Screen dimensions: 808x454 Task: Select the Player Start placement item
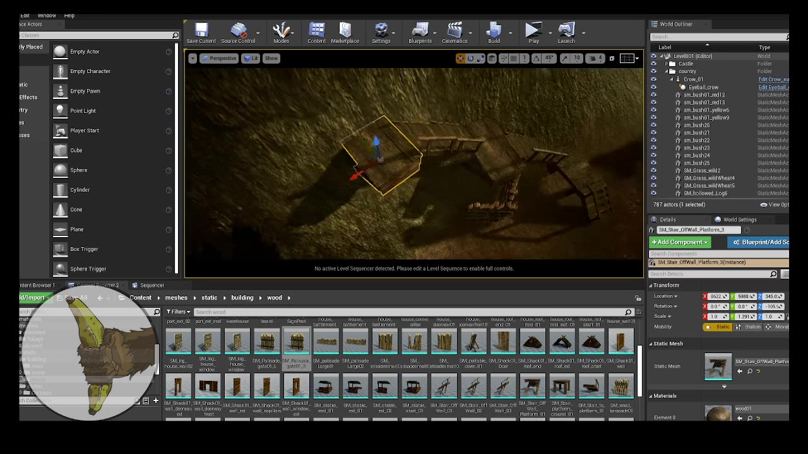click(112, 131)
